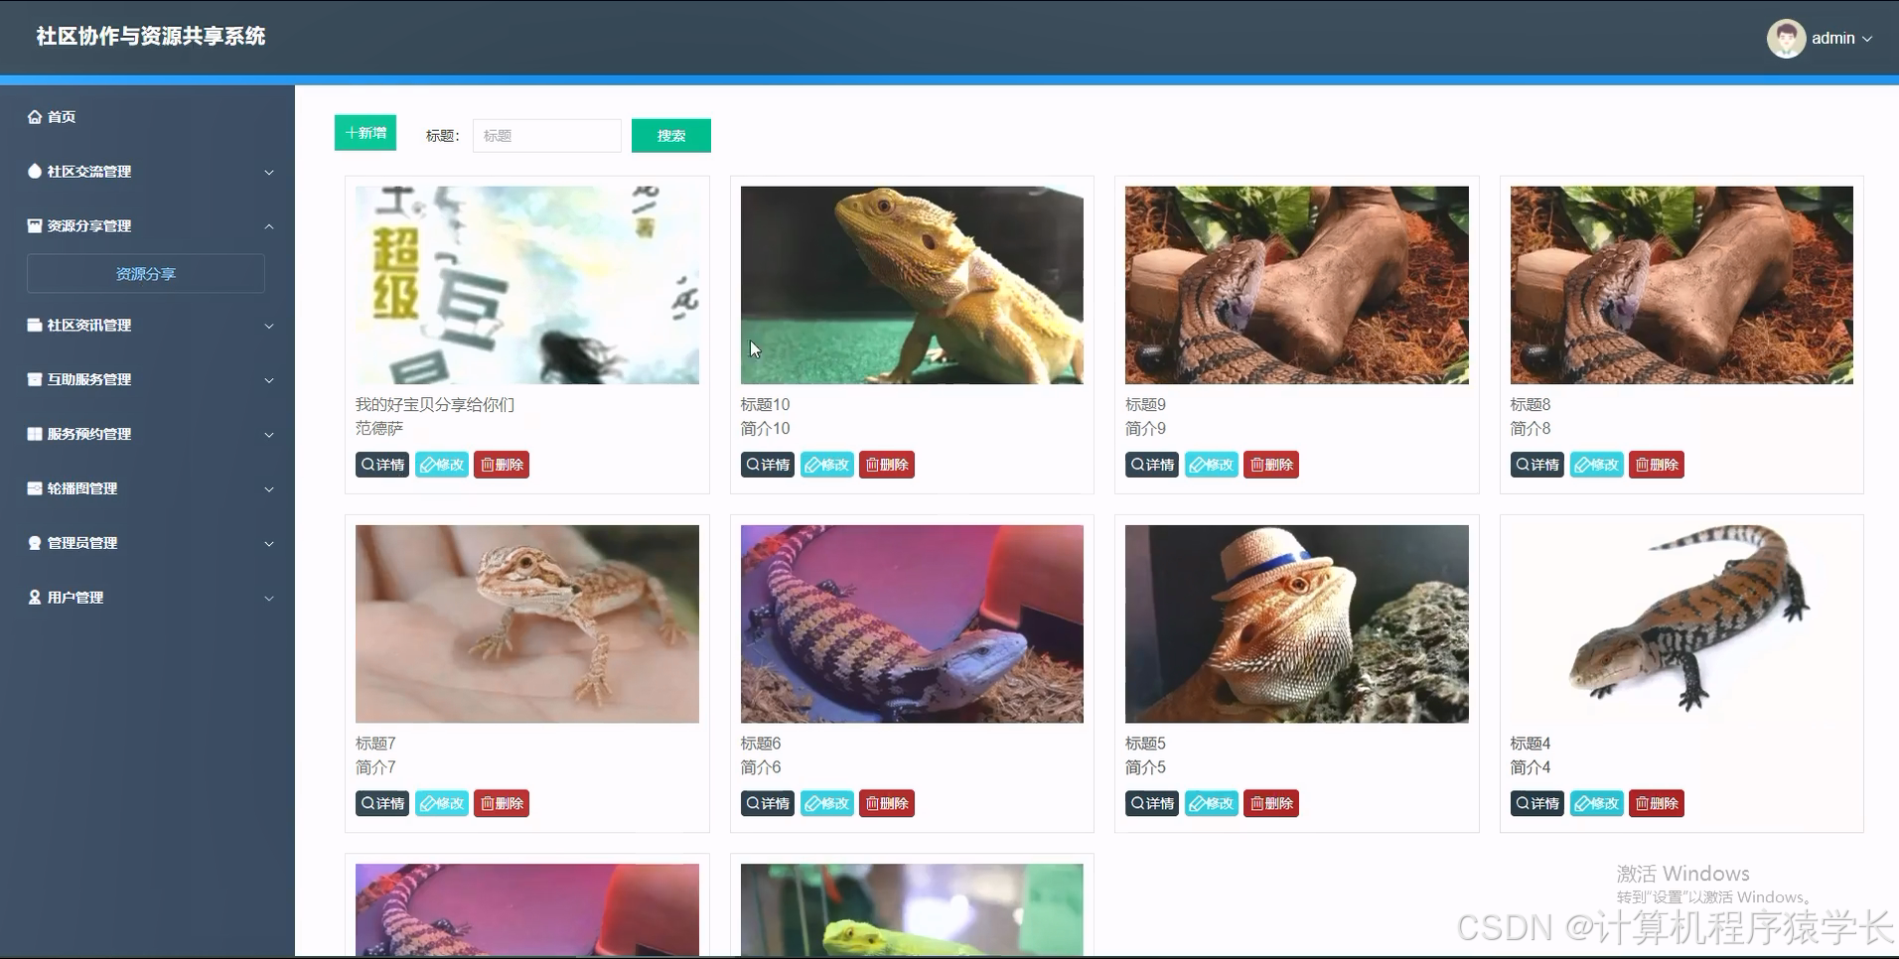
Task: Delete the 标题9 card
Action: (1271, 465)
